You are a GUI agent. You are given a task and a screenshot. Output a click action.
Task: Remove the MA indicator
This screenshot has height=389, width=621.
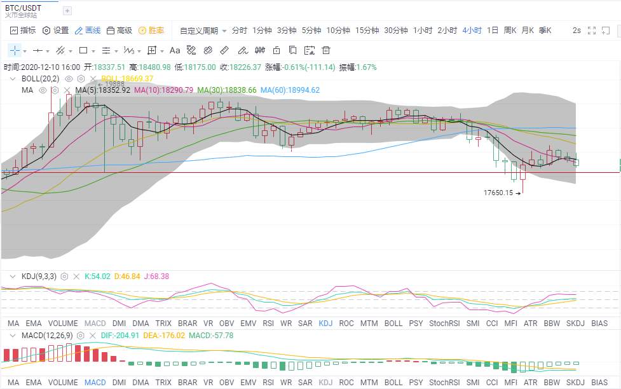click(x=67, y=90)
